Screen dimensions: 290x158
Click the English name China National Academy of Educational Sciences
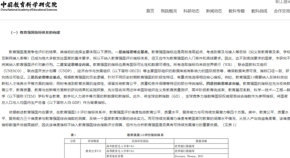tap(29, 10)
